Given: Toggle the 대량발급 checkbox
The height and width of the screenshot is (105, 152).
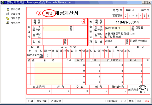Looking at the screenshot, I should (x=106, y=101).
